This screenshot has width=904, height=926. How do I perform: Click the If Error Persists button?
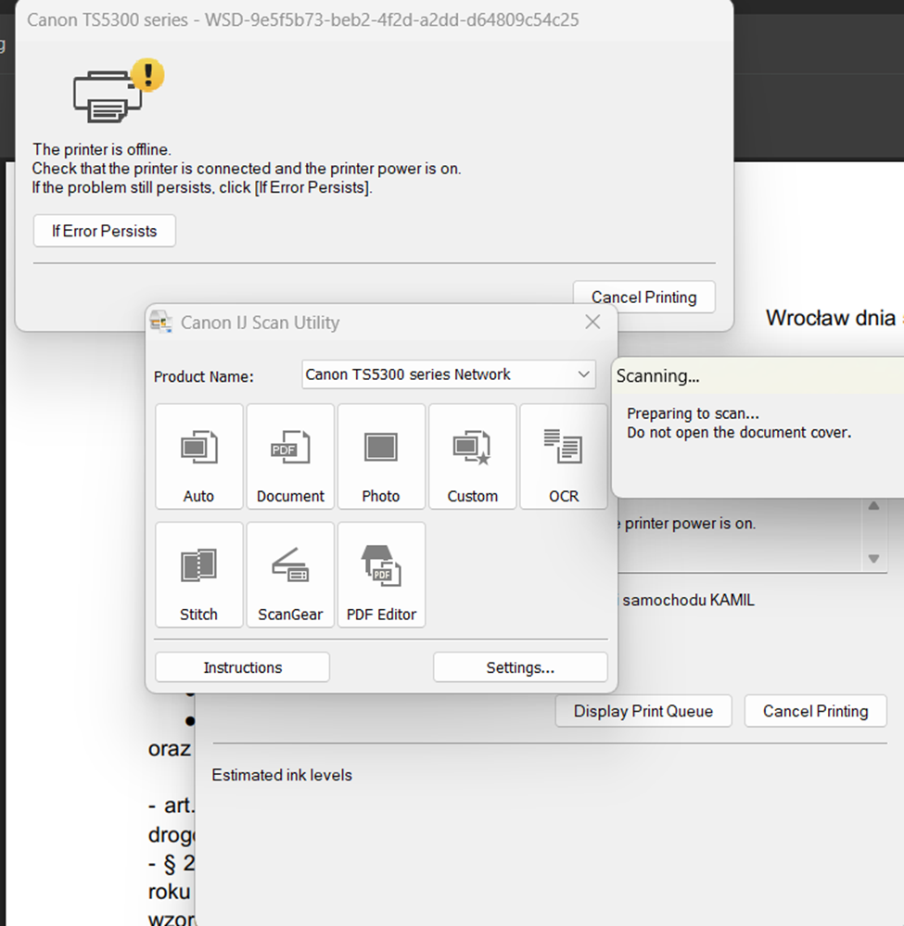pos(104,230)
